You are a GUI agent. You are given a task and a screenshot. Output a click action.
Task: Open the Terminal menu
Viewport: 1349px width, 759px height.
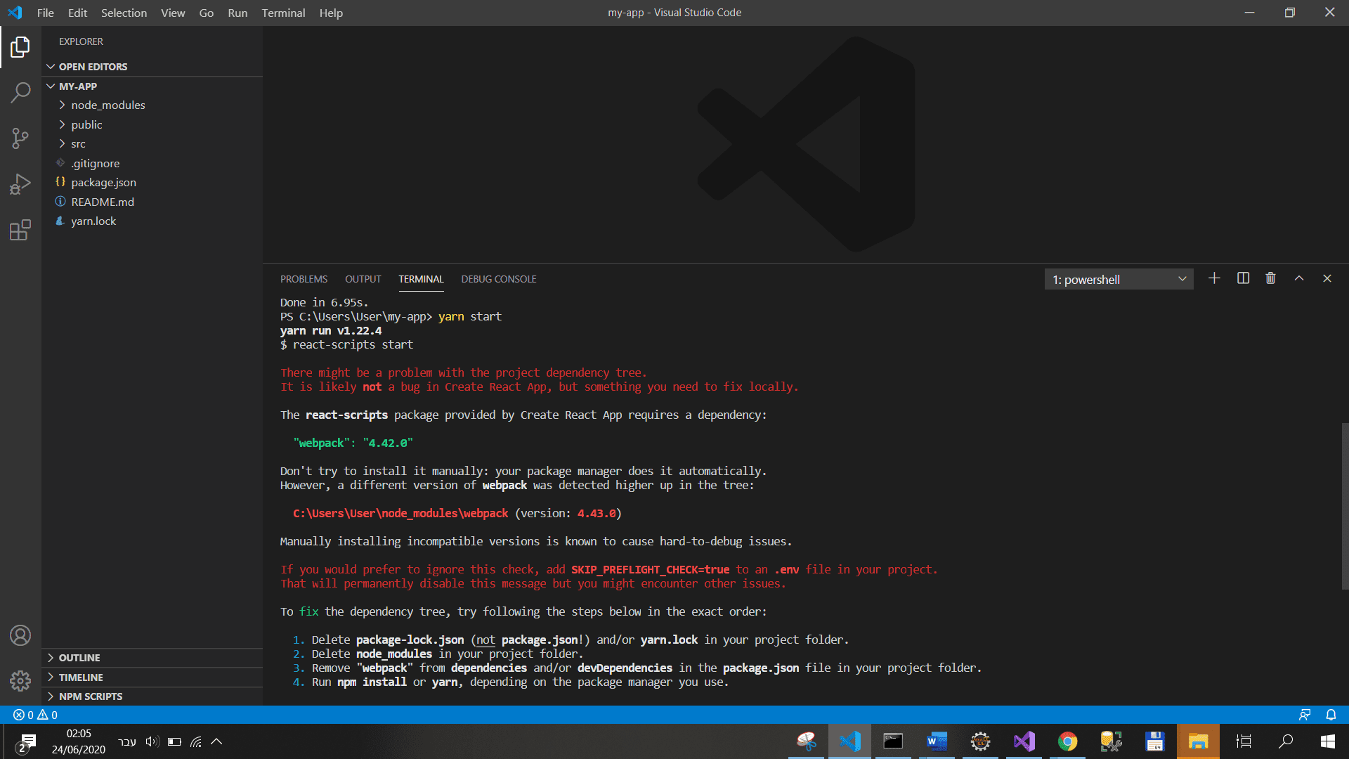[283, 13]
